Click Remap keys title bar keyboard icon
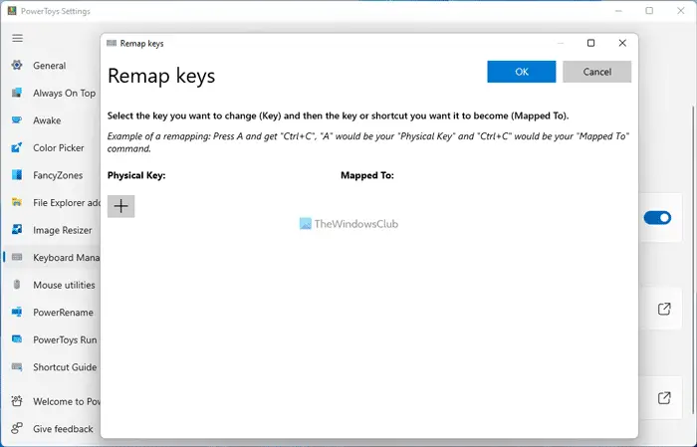The image size is (697, 447). [112, 43]
